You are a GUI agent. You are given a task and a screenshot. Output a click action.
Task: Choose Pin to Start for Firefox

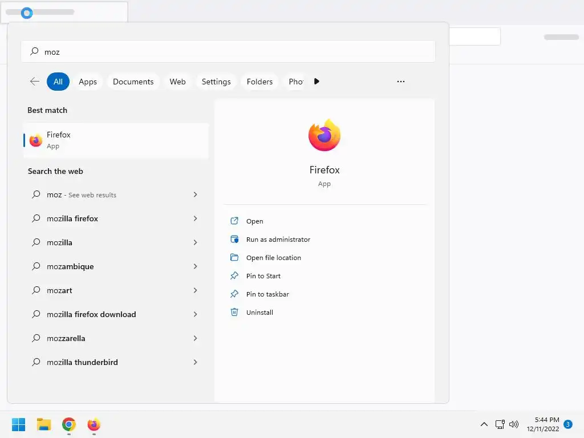pos(263,276)
